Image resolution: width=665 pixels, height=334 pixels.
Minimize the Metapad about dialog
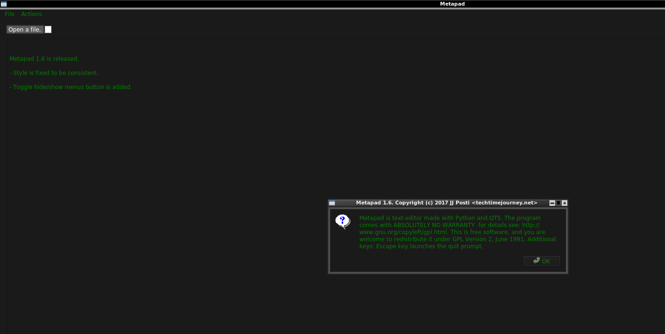tap(552, 203)
